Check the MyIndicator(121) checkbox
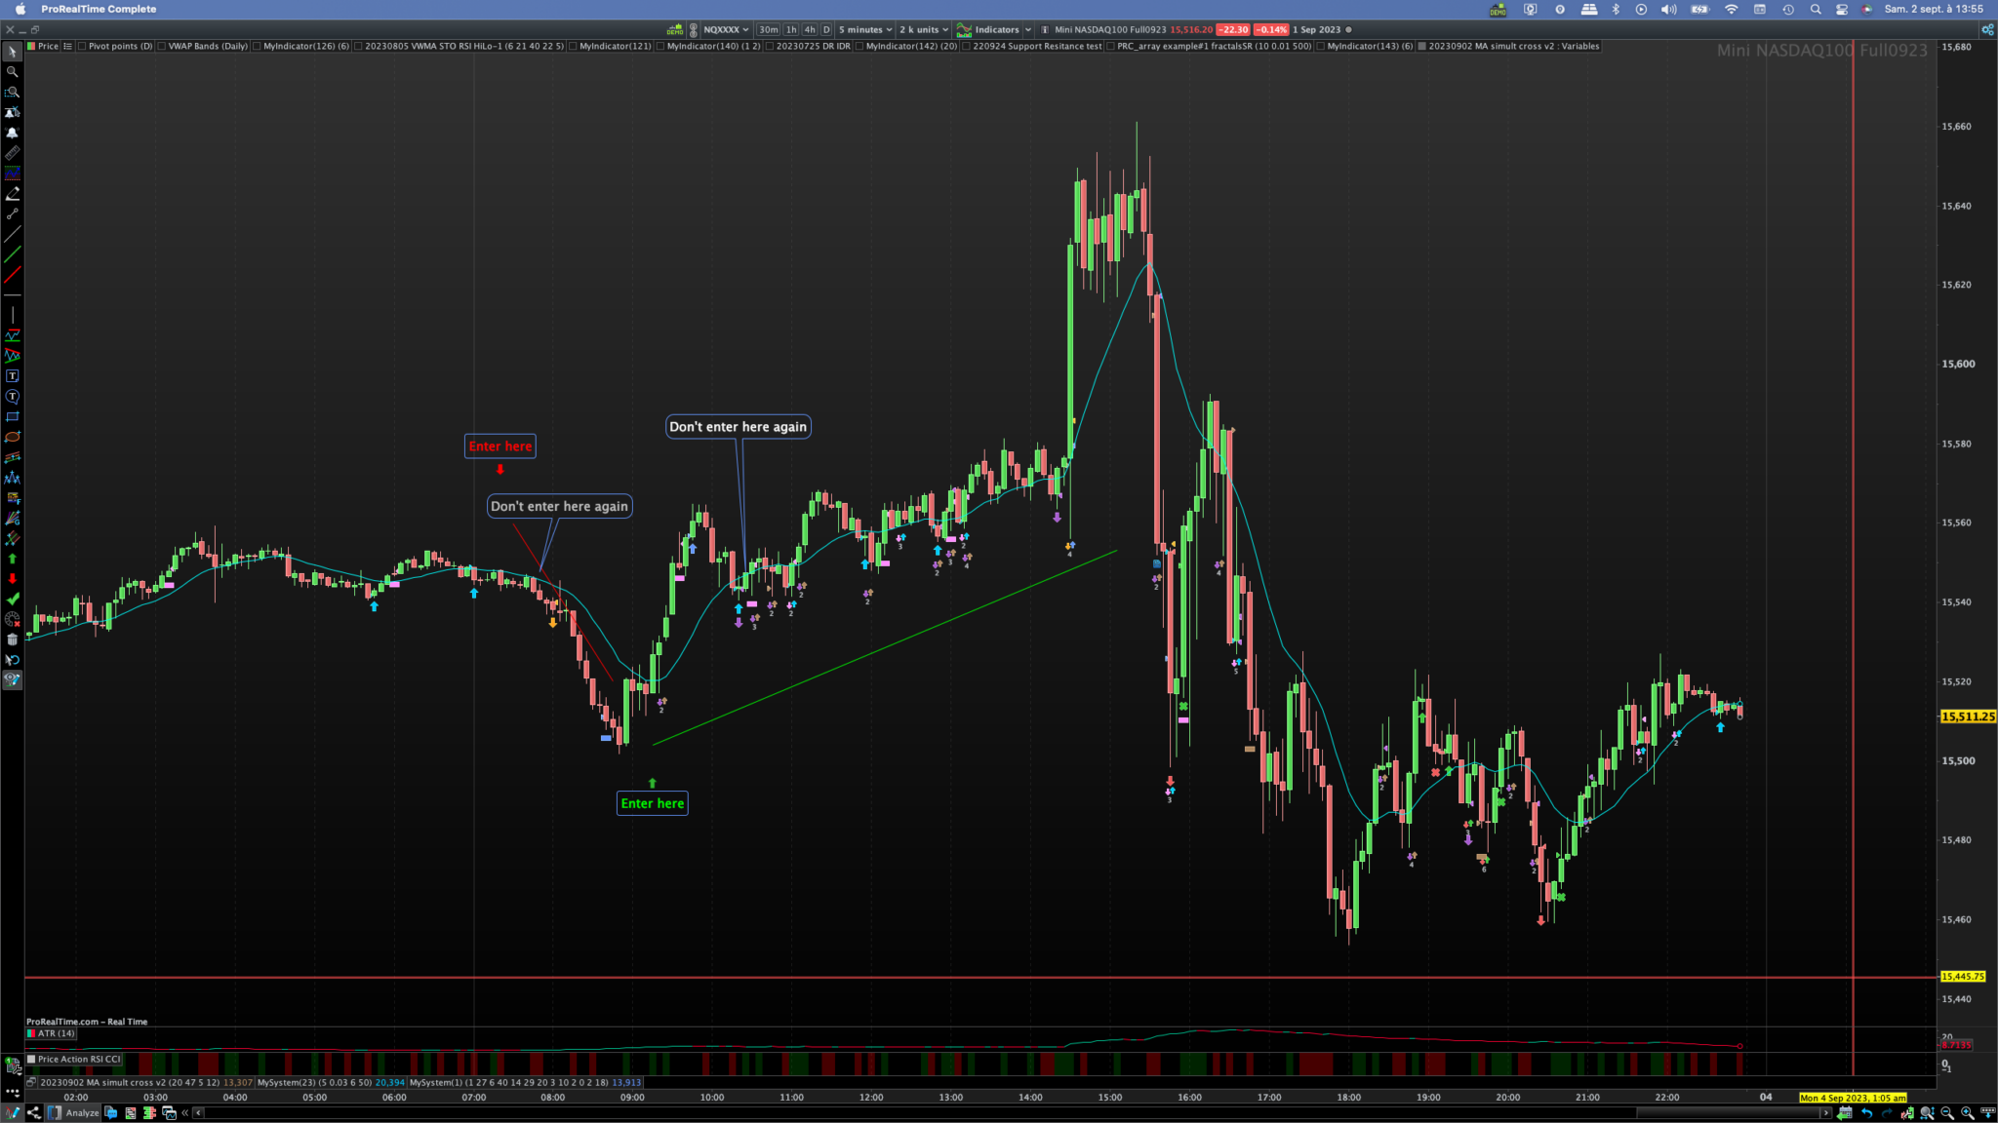This screenshot has width=1998, height=1123. (x=573, y=46)
